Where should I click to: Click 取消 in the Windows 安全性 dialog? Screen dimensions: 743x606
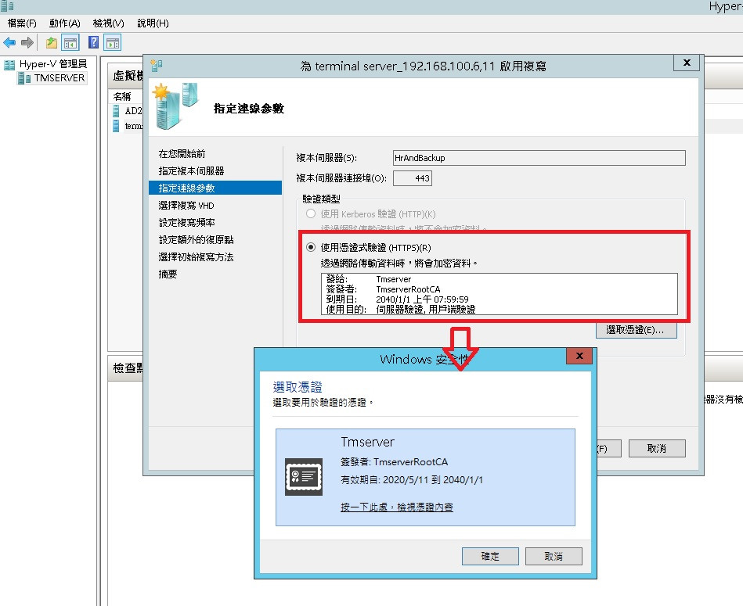(554, 556)
